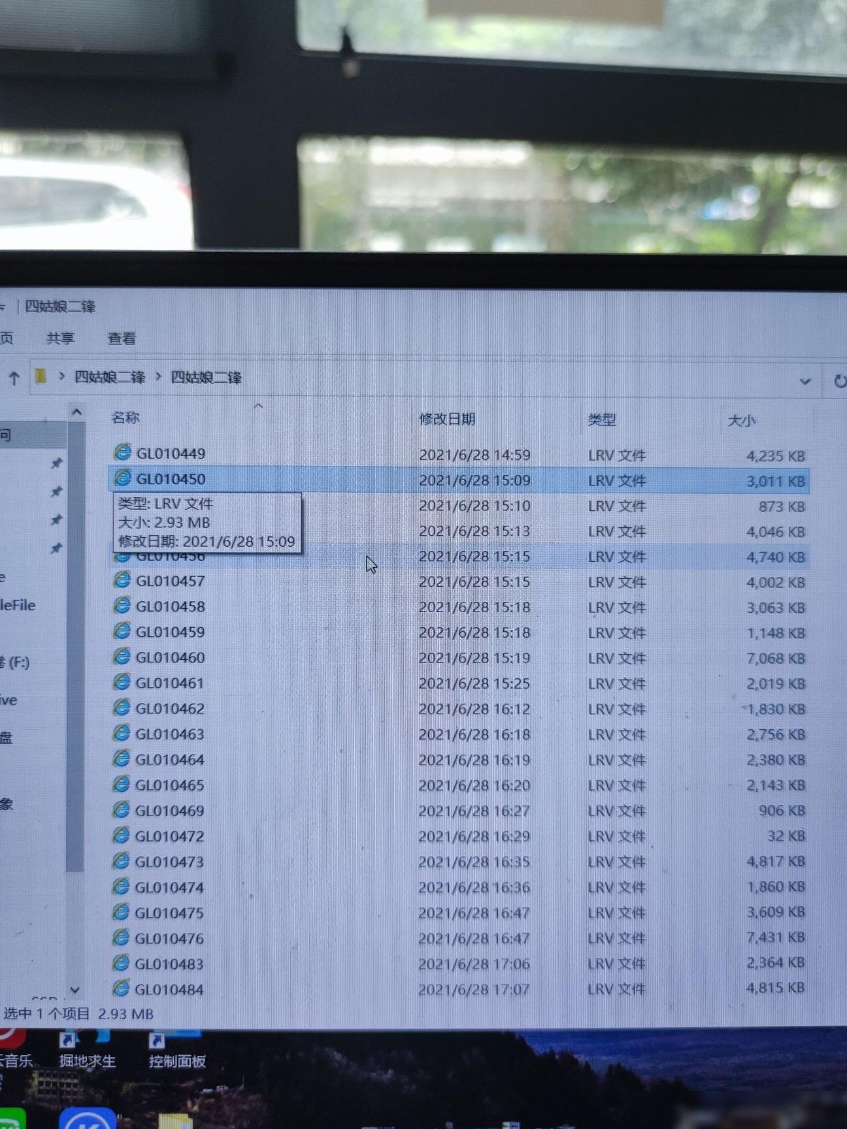Click LRV 文件 type in GL010469 row
Screen dimensions: 847x1129
click(x=616, y=811)
